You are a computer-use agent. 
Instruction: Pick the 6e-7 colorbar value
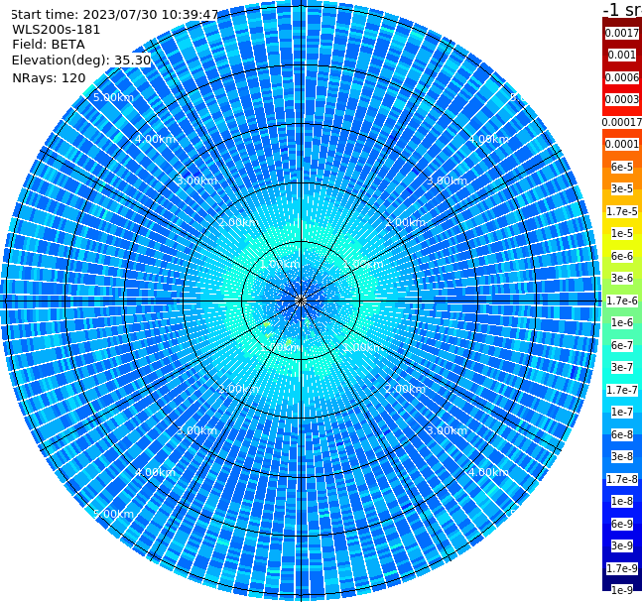click(622, 345)
